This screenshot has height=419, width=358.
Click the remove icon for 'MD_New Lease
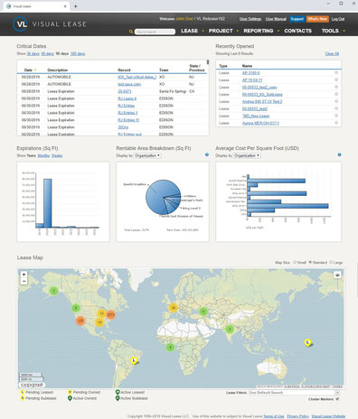(x=336, y=116)
